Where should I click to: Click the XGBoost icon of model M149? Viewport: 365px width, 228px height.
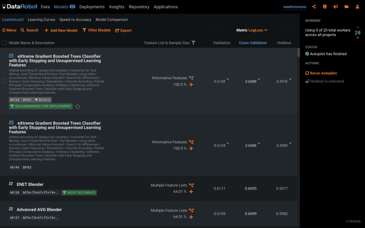tap(11, 123)
